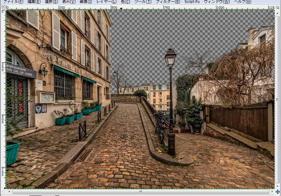Image resolution: width=281 pixels, height=196 pixels.
Task: Click the horizontal scrollbar thumb
Action: pos(140,192)
